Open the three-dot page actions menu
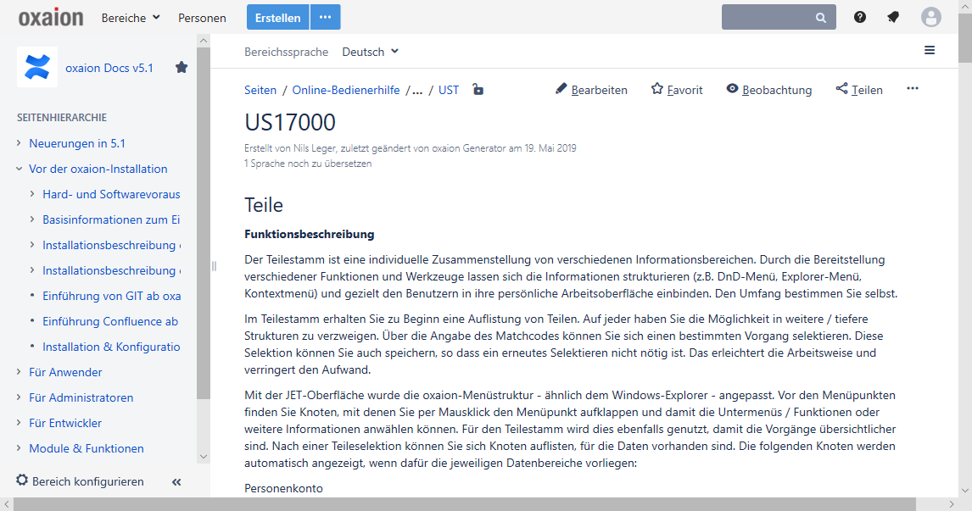 click(x=913, y=89)
